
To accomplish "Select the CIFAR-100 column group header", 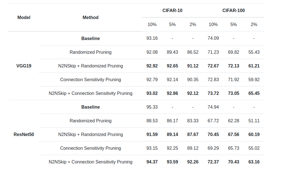I will 233,11.
